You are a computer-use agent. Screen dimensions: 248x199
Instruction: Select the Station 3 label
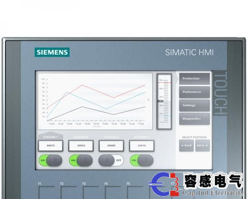(x=111, y=137)
